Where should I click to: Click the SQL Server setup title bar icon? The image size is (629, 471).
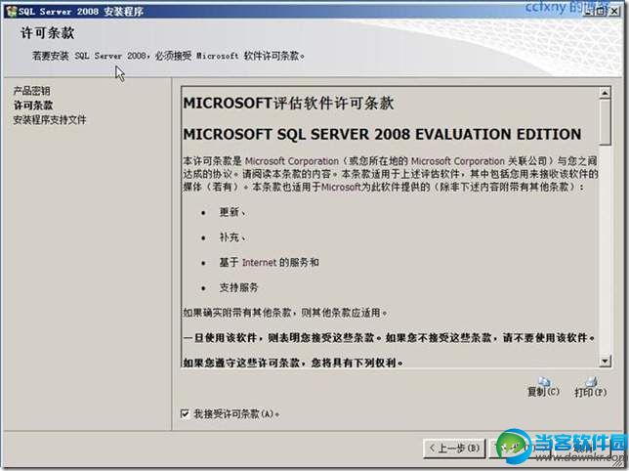(12, 11)
